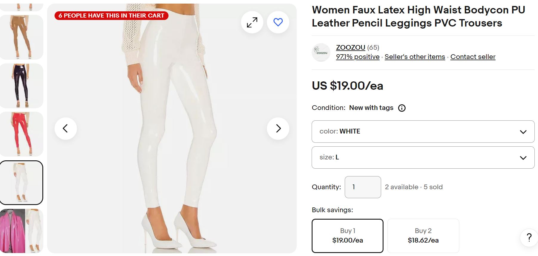Select the black leggings thumbnail
538x256 pixels.
[21, 86]
